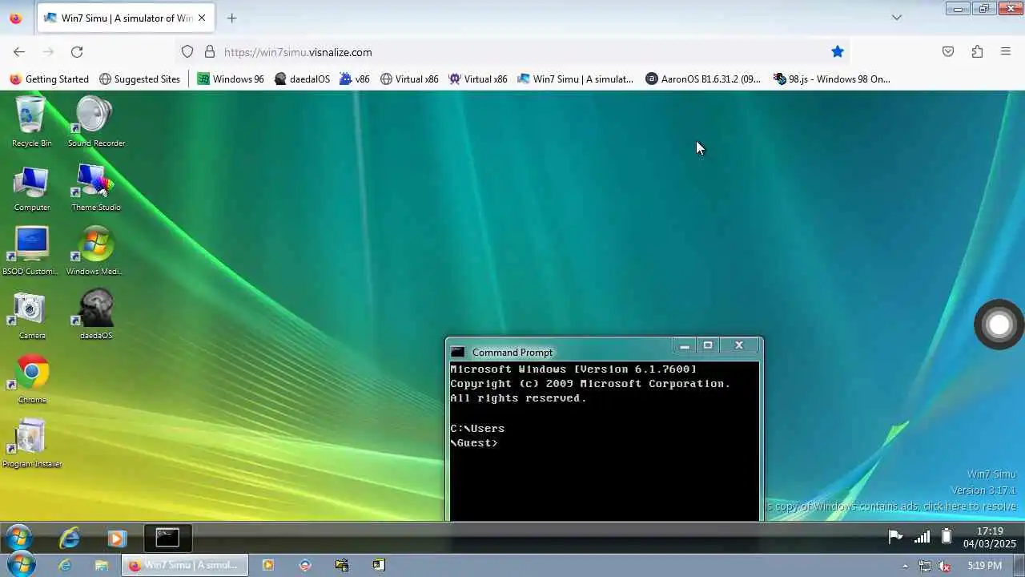Click inside the Command Prompt console area
1025x577 pixels.
(x=605, y=441)
